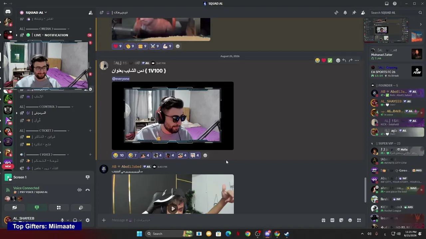Image resolution: width=426 pixels, height=239 pixels.
Task: Open more options for the 1V100 message
Action: pos(357,60)
